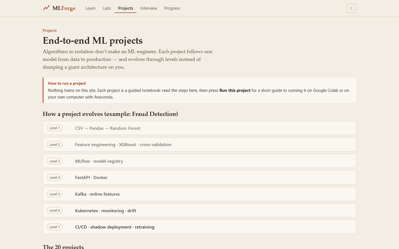
Task: Click Feature engineering · XGBoost · cross-validation text
Action: tap(123, 144)
